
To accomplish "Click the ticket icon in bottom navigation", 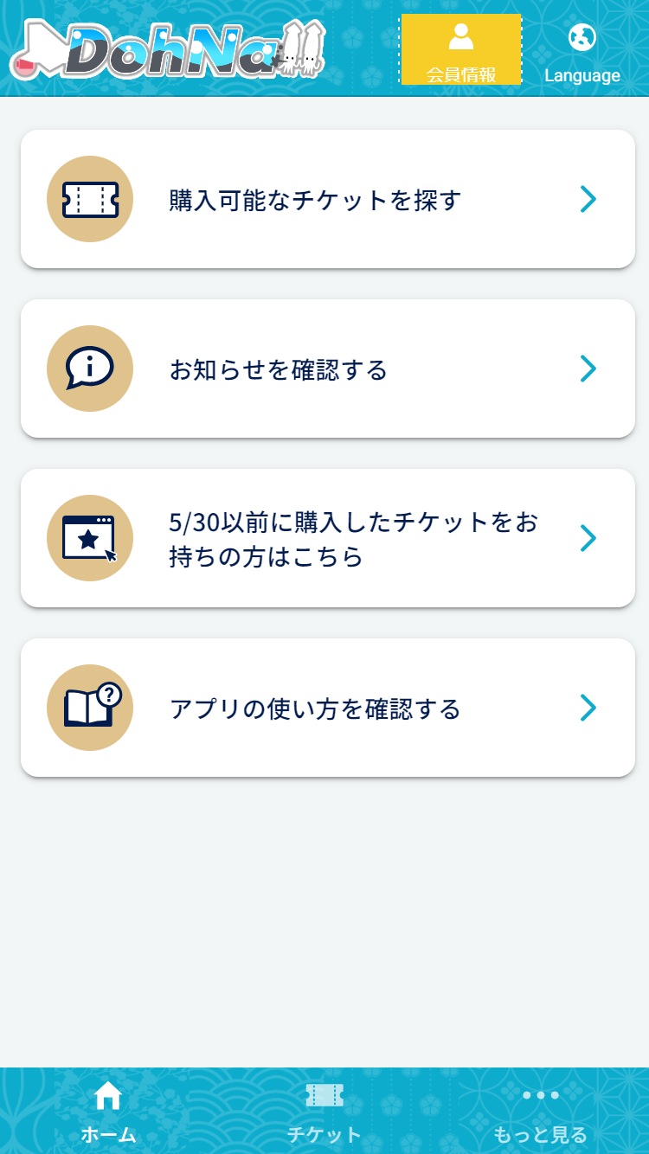I will pyautogui.click(x=324, y=1095).
